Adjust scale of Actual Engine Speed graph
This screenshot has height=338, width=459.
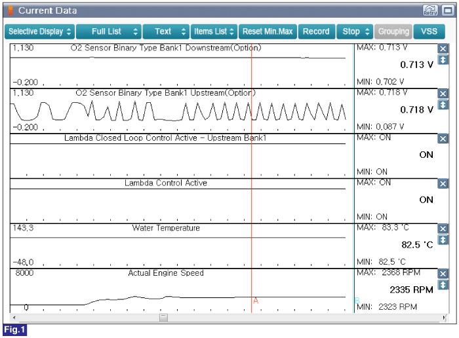(443, 285)
